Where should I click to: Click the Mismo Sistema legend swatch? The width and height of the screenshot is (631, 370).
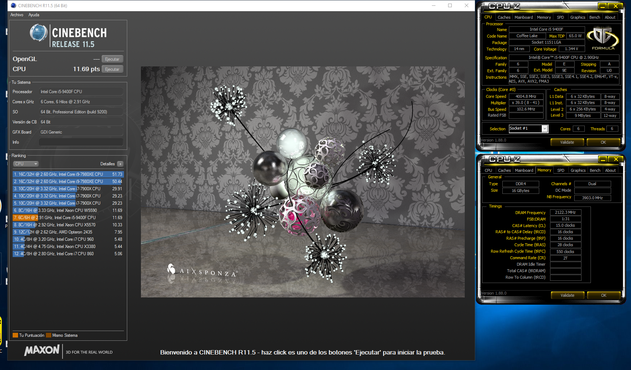coord(48,335)
